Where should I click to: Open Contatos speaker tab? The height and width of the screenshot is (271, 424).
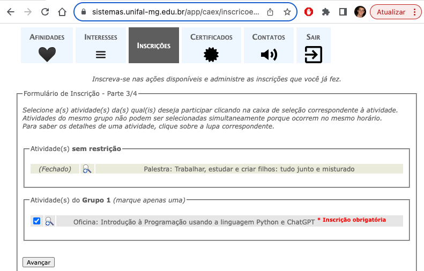pyautogui.click(x=268, y=46)
